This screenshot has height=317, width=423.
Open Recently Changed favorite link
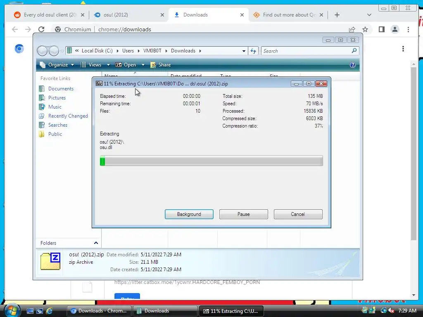pyautogui.click(x=68, y=116)
